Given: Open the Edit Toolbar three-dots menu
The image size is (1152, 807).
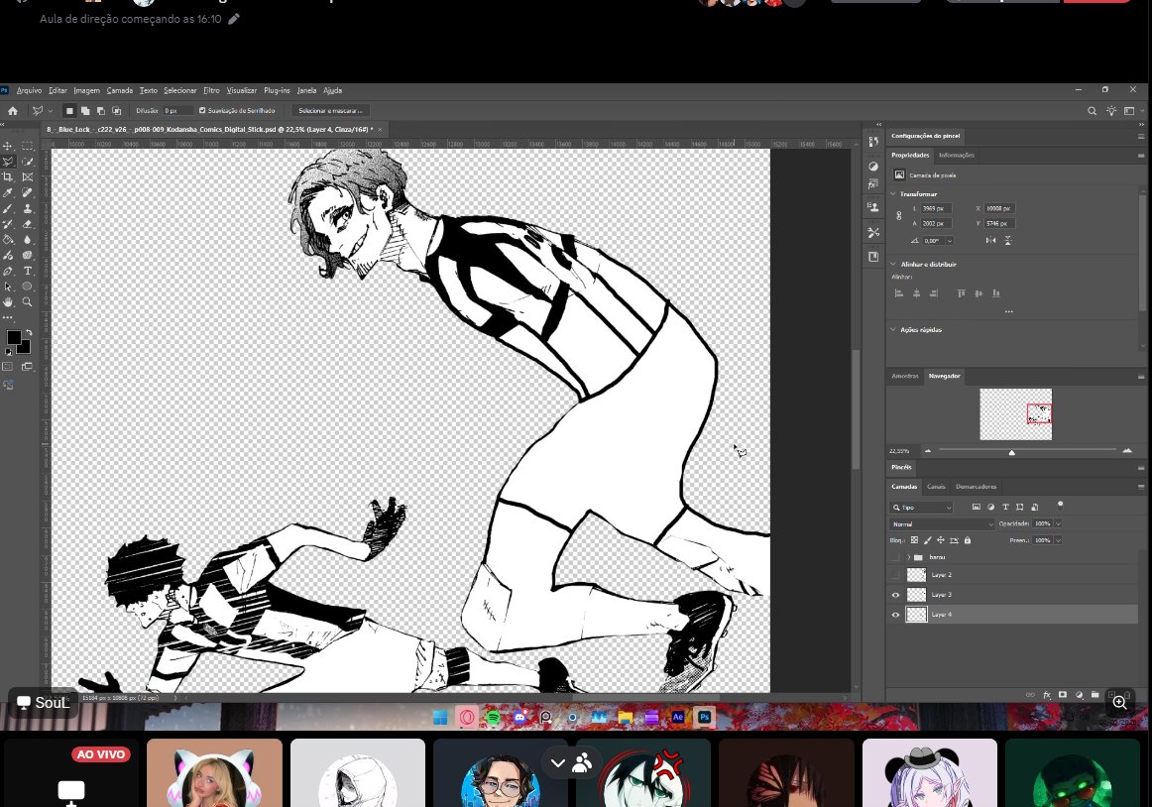Looking at the screenshot, I should (x=8, y=317).
